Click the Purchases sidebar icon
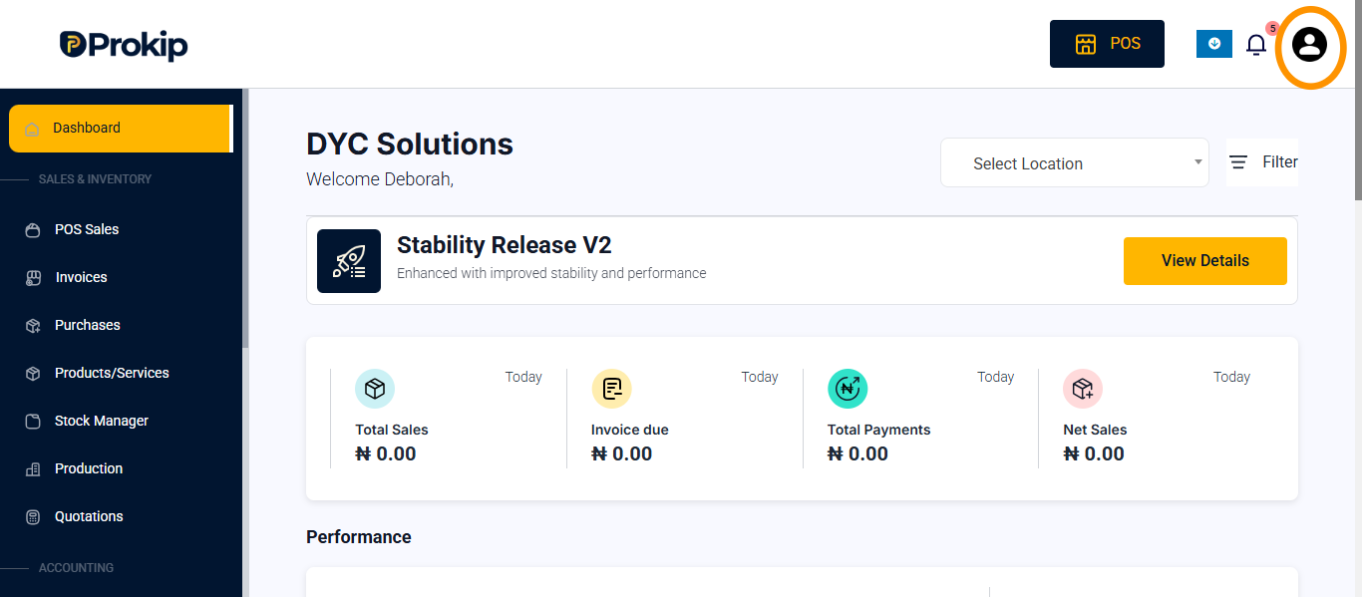The image size is (1362, 597). (33, 326)
